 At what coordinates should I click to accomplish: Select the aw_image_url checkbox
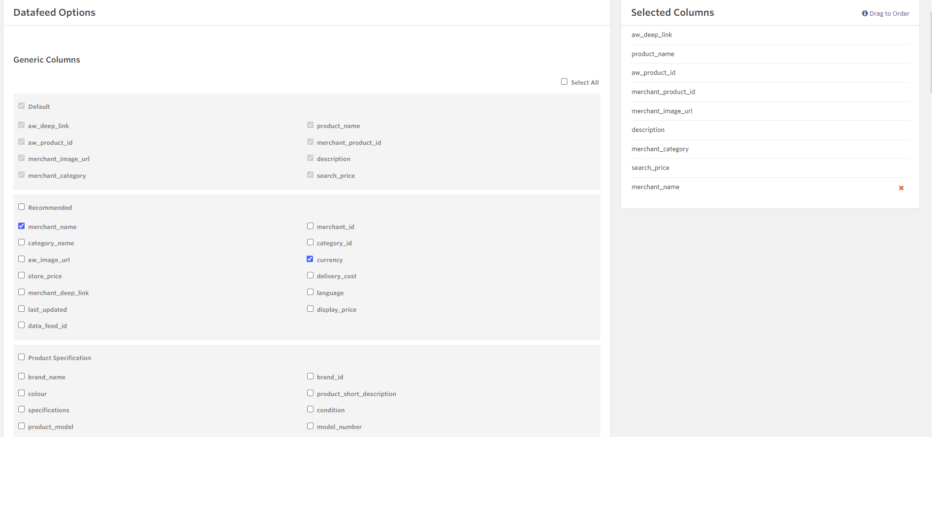pyautogui.click(x=21, y=259)
